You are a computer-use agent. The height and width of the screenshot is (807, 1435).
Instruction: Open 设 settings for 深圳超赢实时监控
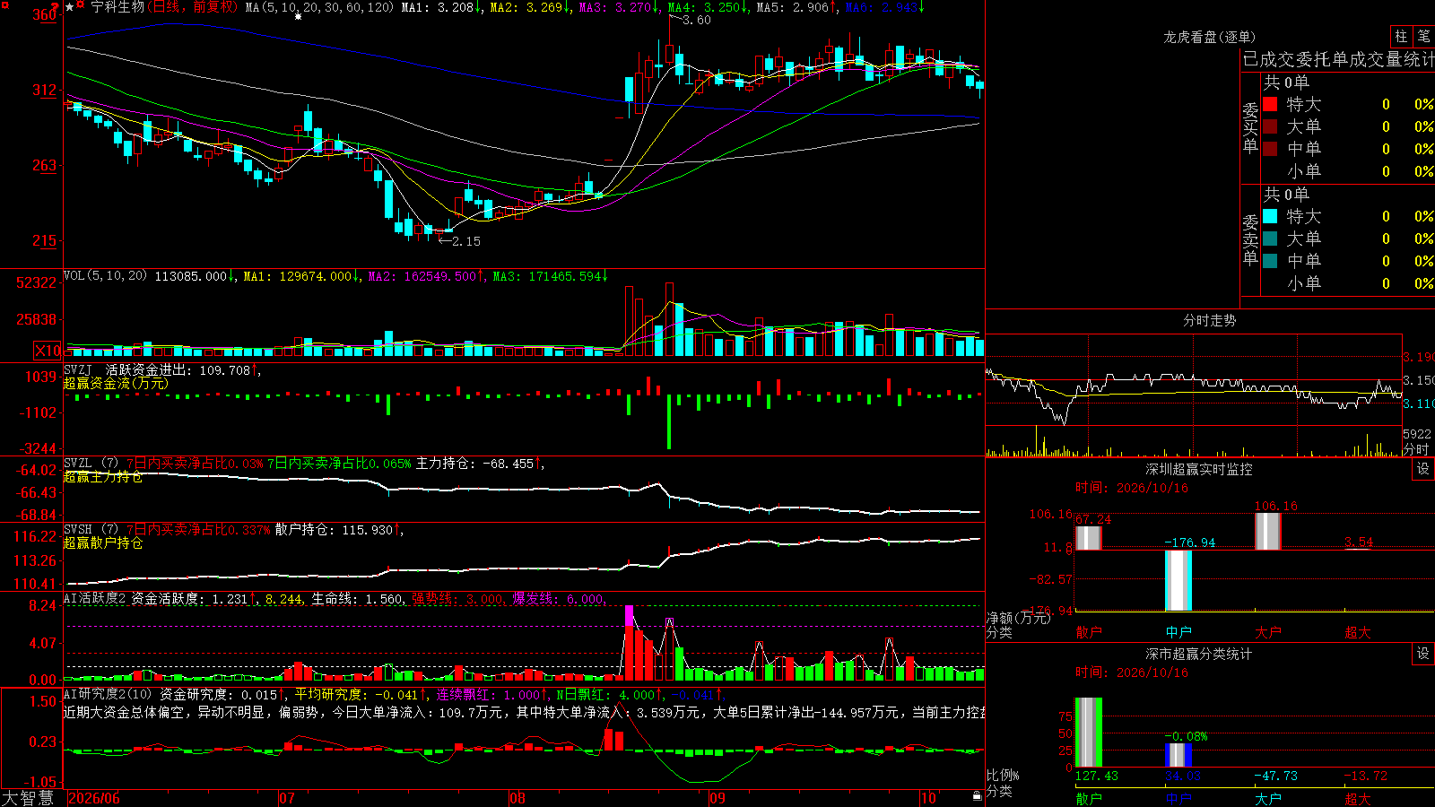pyautogui.click(x=1423, y=469)
